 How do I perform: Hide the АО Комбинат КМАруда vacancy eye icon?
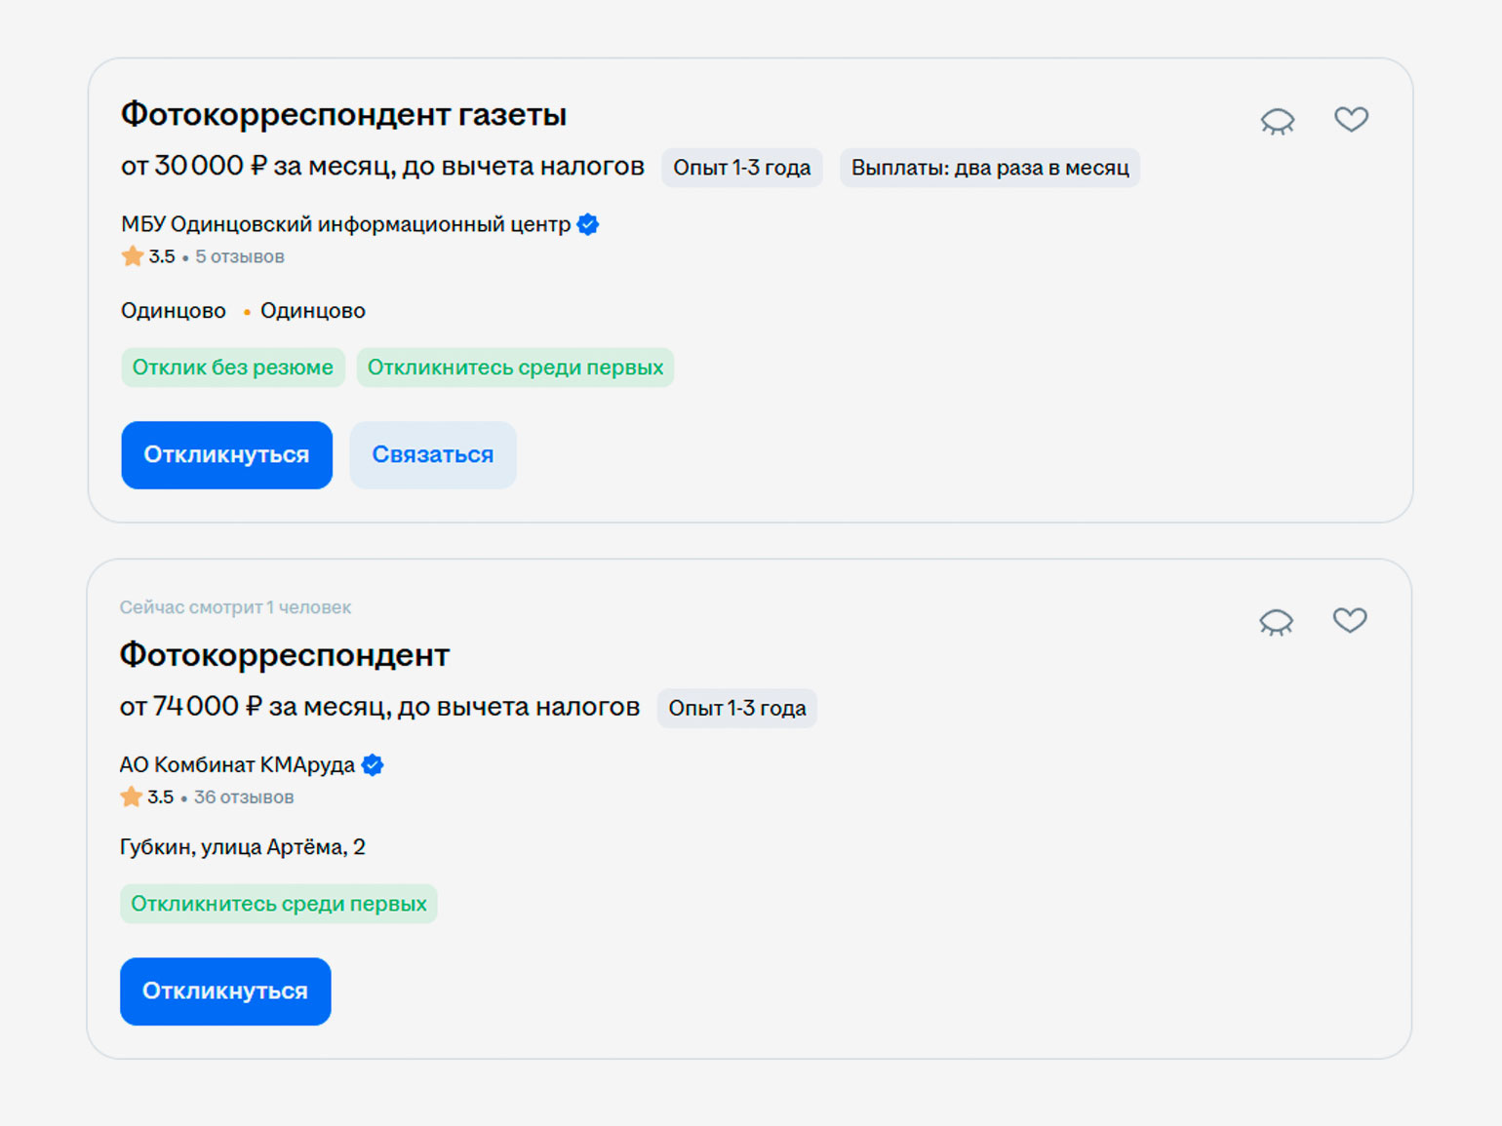pyautogui.click(x=1276, y=622)
